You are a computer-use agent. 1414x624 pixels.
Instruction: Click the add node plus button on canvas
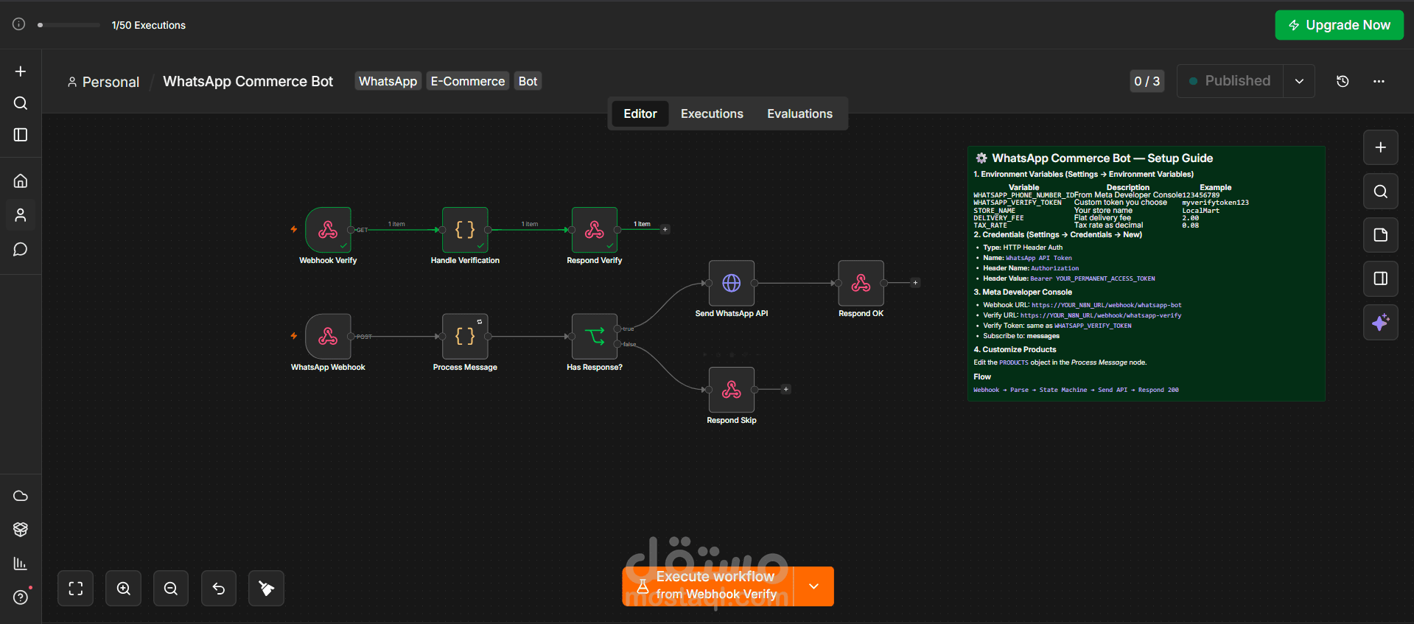click(x=1381, y=147)
